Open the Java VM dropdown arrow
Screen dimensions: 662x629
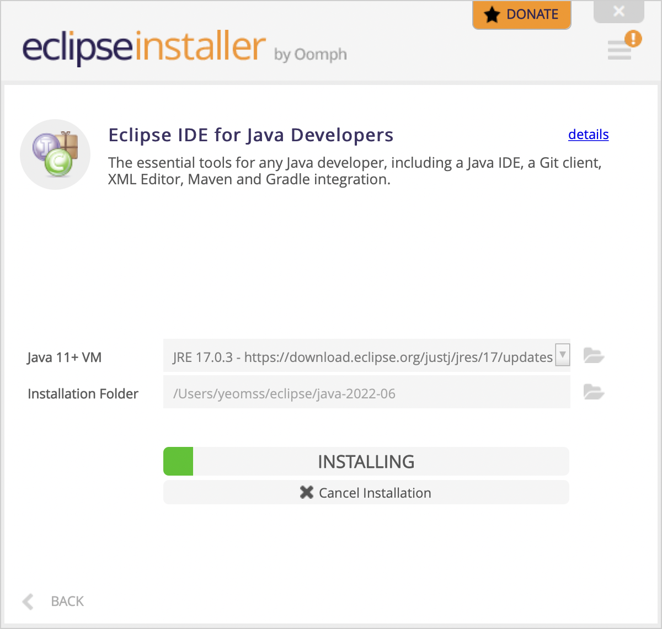562,355
